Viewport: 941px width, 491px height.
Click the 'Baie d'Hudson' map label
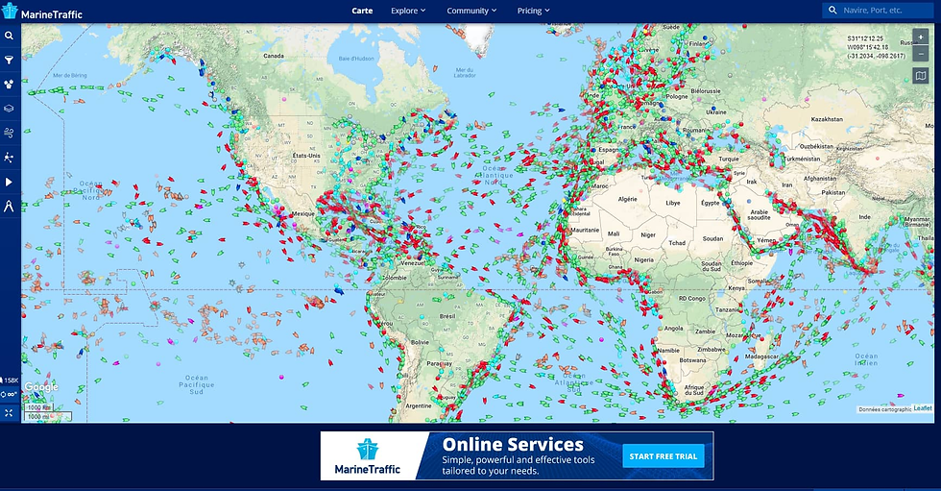[356, 59]
